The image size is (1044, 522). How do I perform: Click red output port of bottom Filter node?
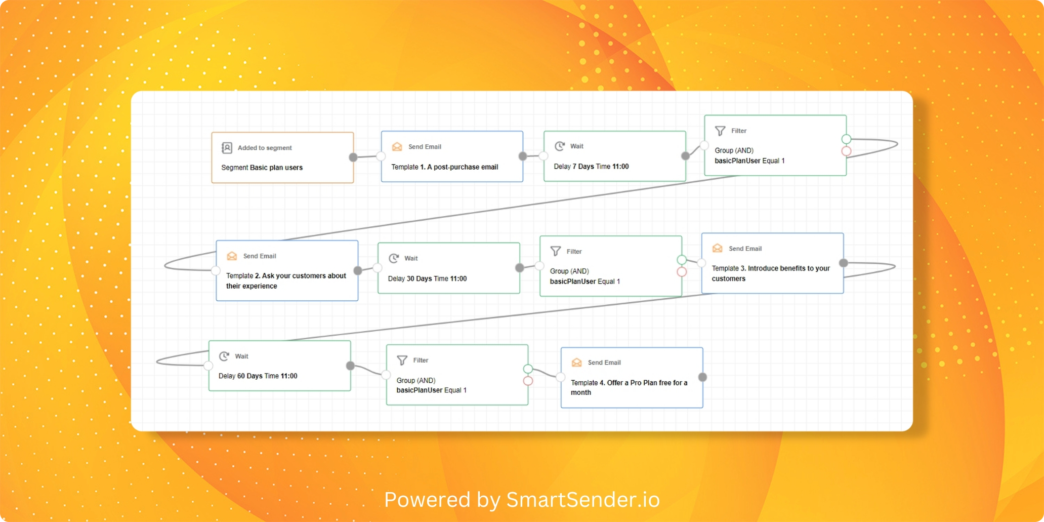pyautogui.click(x=528, y=381)
